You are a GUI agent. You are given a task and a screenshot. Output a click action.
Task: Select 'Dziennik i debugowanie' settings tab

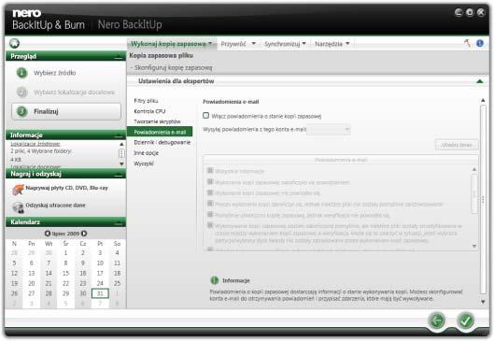pos(162,142)
